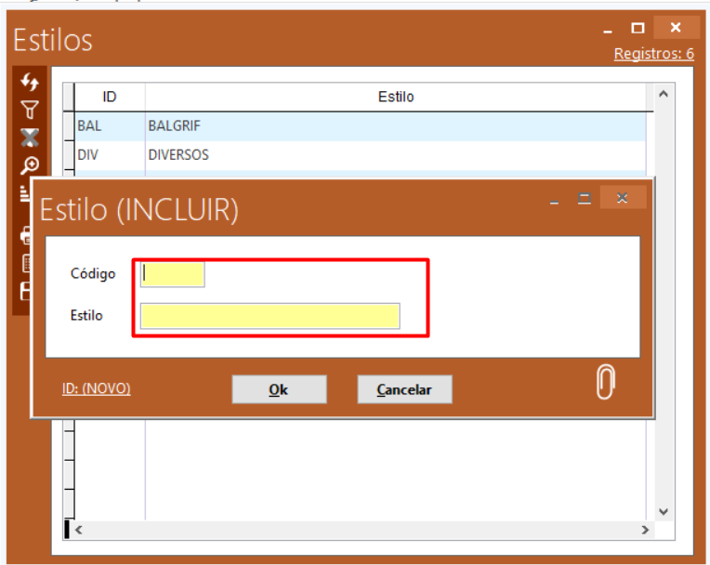Screen dimensions: 710x565
Task: Click the Código input field
Action: 173,274
